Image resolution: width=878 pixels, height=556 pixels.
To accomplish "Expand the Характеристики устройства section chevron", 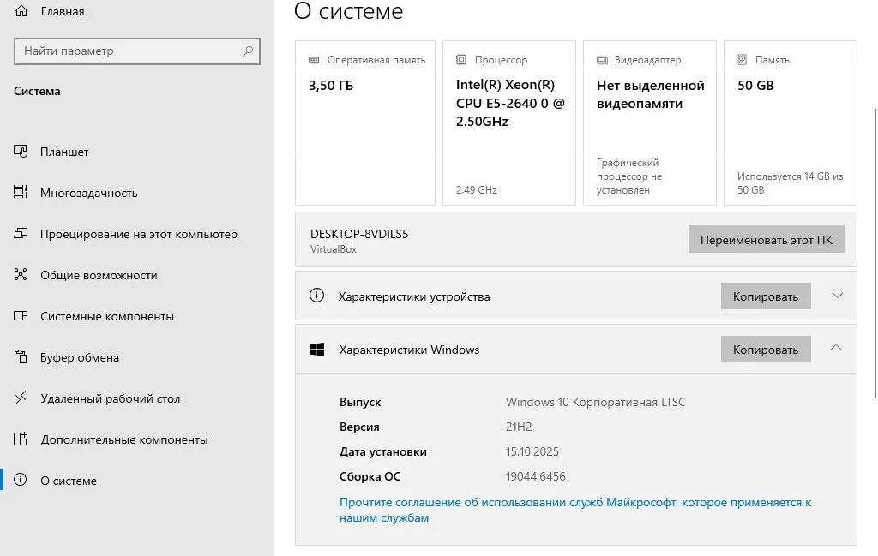I will point(838,296).
